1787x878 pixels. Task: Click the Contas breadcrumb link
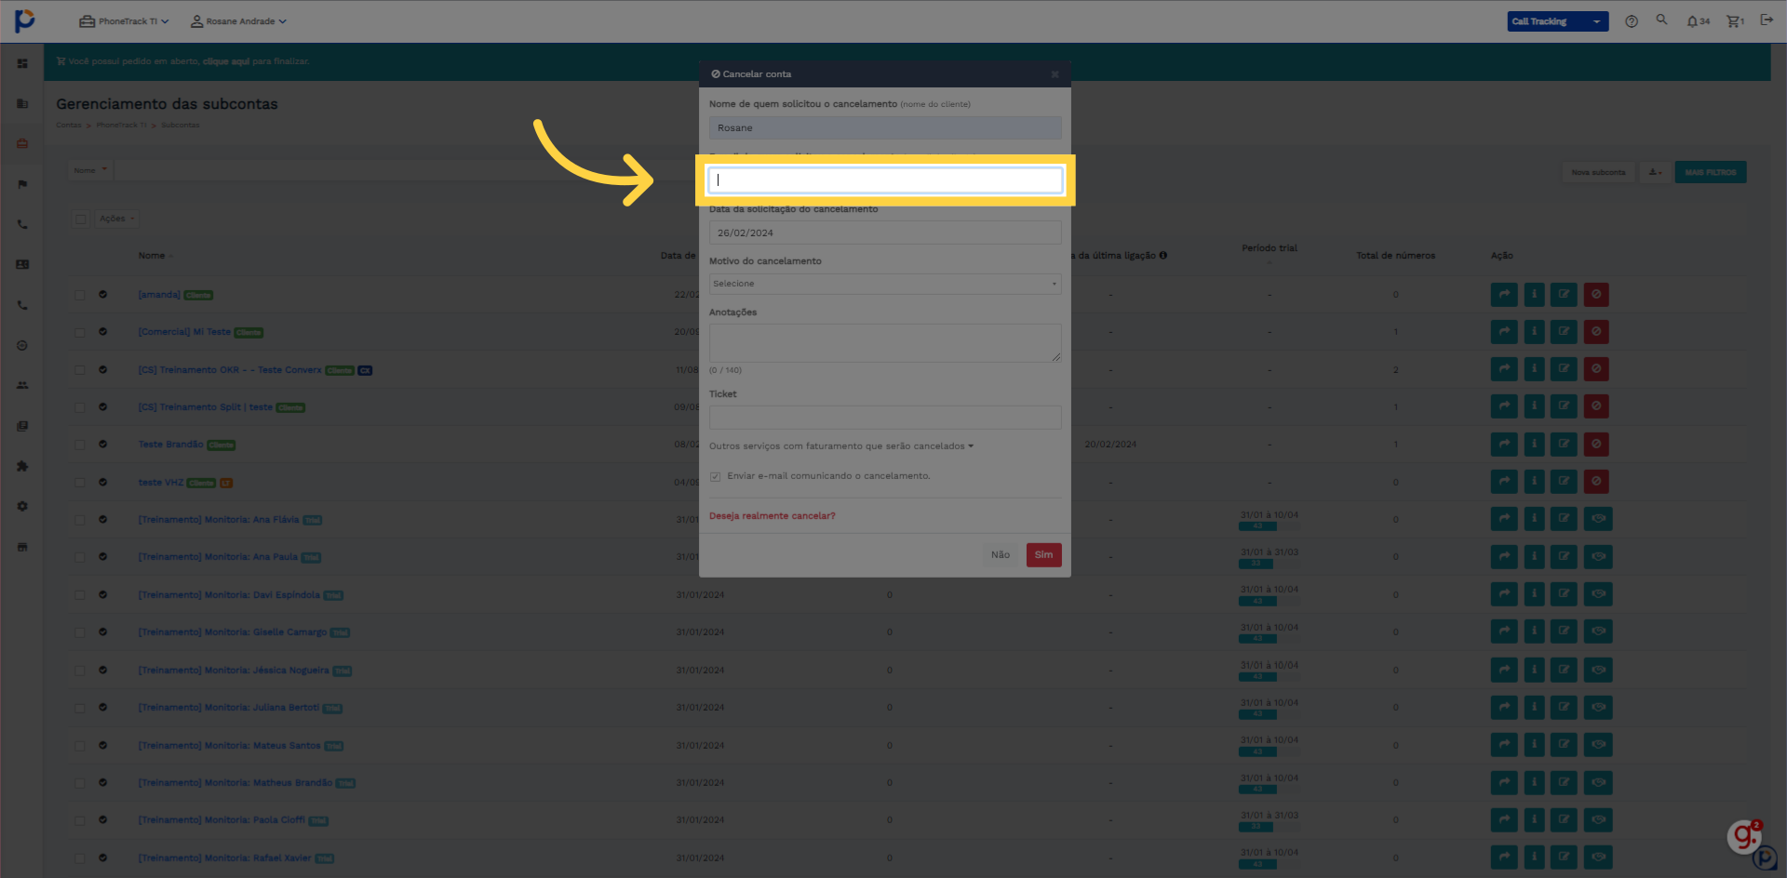point(69,125)
